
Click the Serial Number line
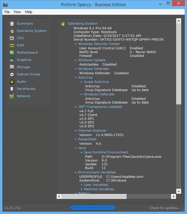(119, 39)
